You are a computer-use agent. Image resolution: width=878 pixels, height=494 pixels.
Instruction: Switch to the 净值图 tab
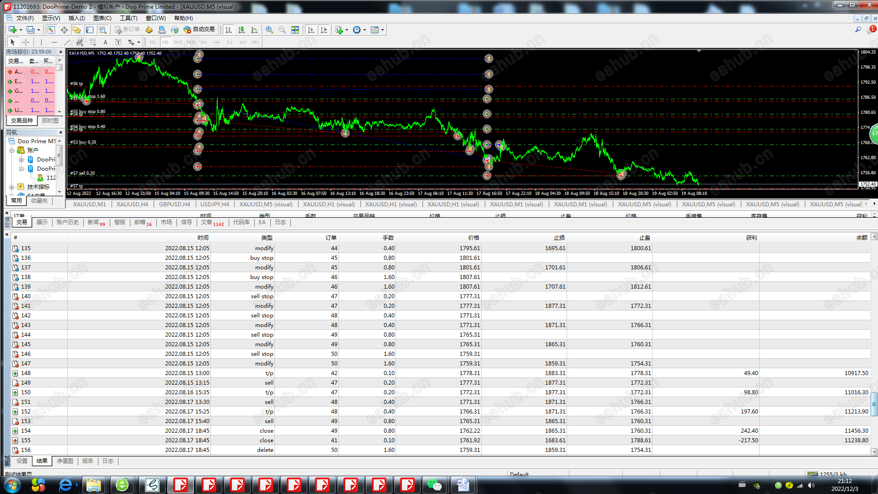pos(65,461)
